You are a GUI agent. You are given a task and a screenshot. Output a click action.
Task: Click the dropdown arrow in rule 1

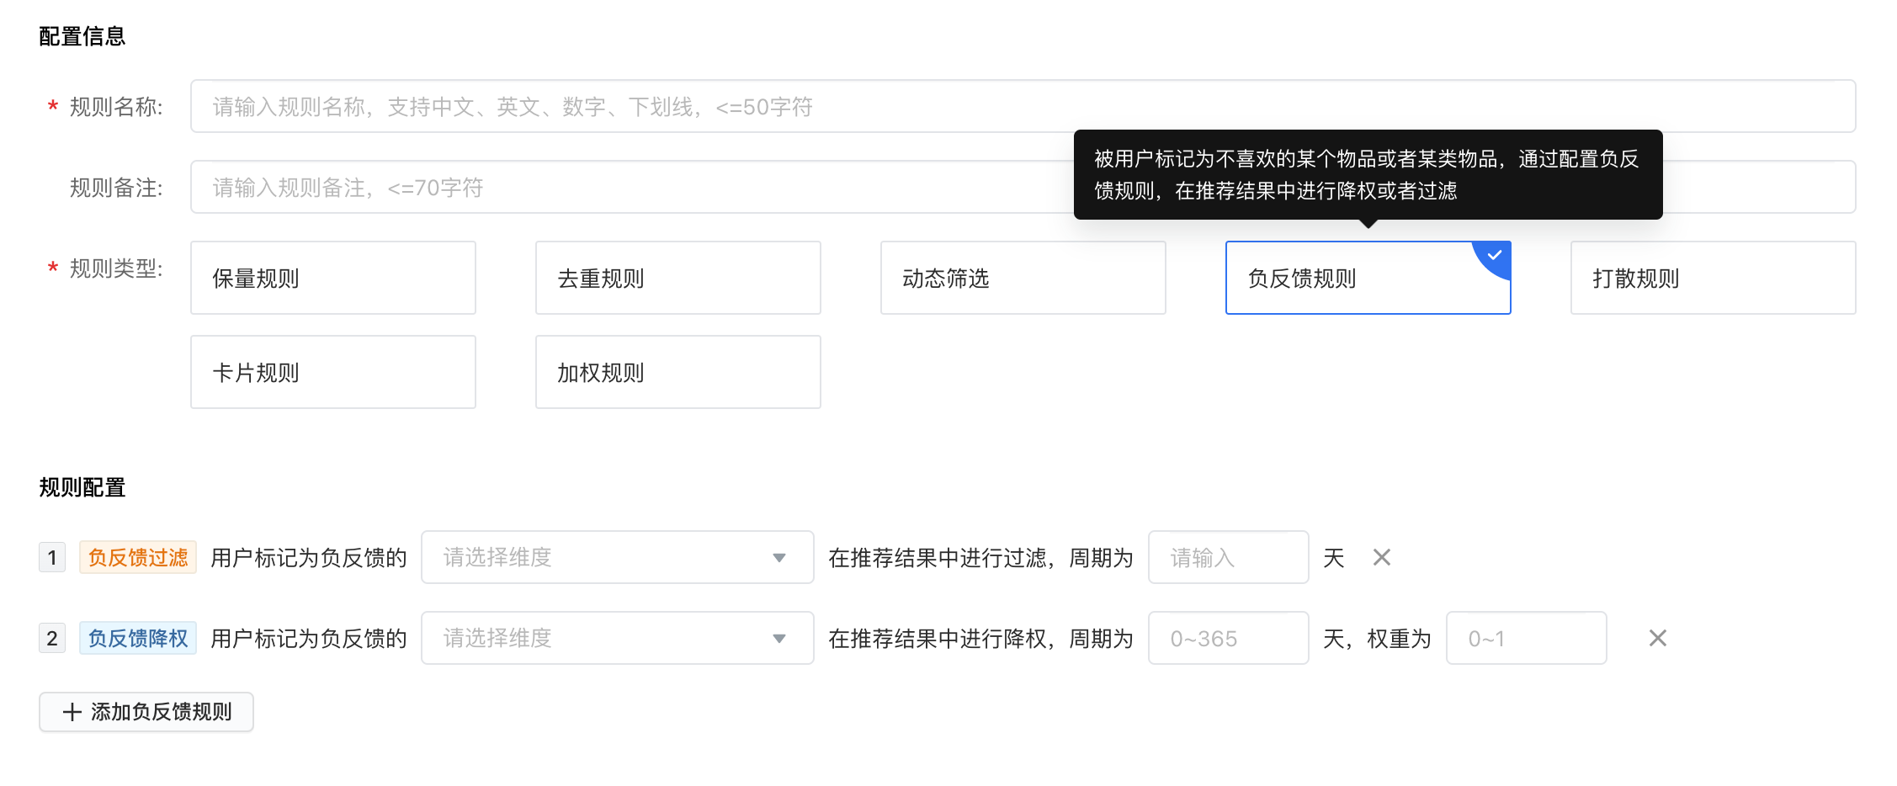[x=779, y=557]
